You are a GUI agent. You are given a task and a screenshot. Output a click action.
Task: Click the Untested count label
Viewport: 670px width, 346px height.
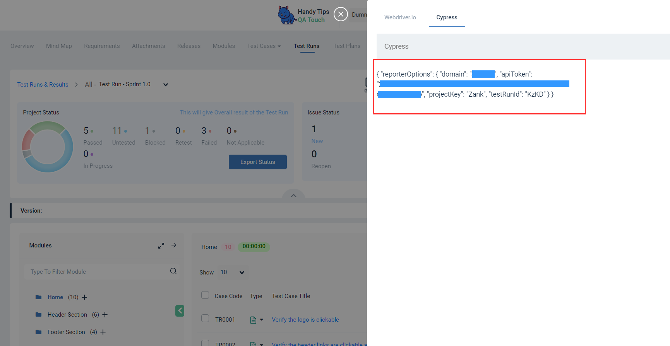[123, 143]
